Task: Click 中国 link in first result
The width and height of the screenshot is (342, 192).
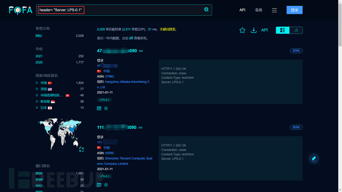Action: (107, 71)
